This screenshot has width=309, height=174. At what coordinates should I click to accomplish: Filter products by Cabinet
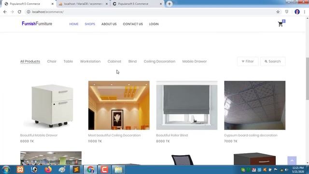click(x=114, y=61)
